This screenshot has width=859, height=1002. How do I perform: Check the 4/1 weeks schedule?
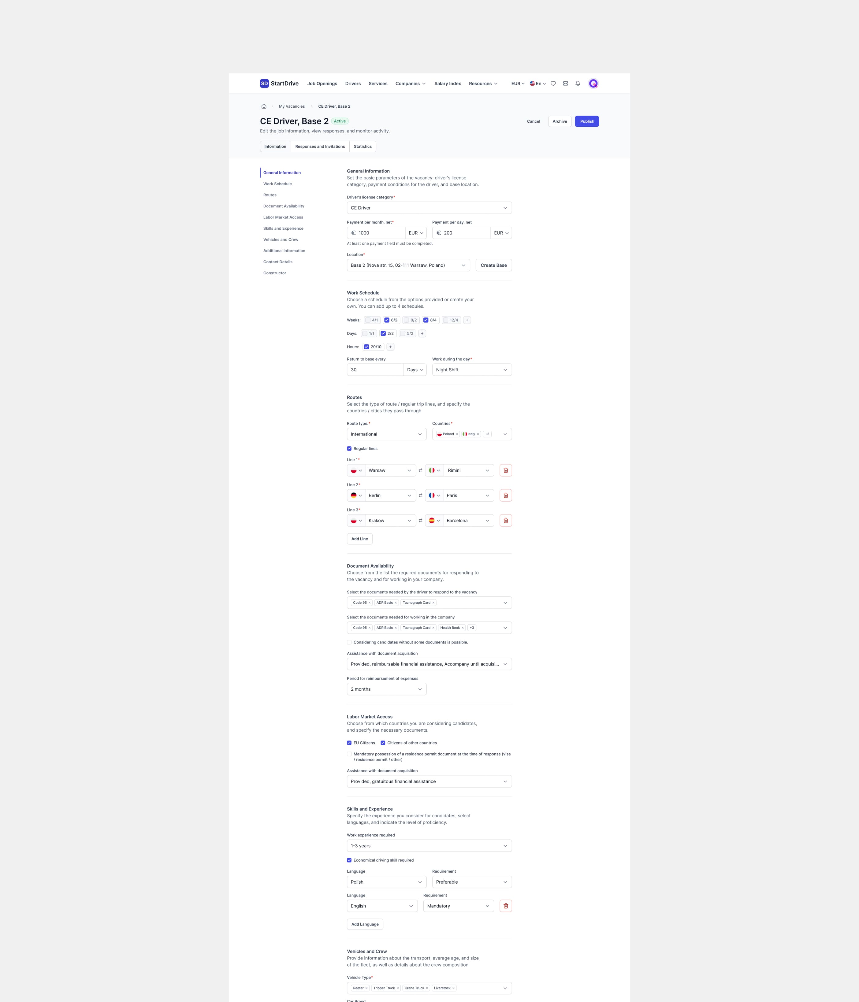368,320
